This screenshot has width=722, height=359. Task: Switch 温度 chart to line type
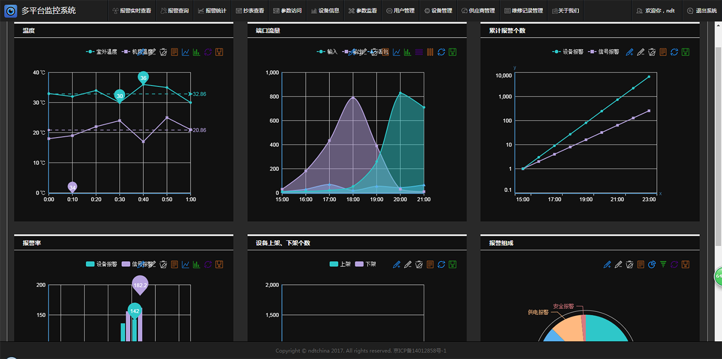click(x=186, y=52)
